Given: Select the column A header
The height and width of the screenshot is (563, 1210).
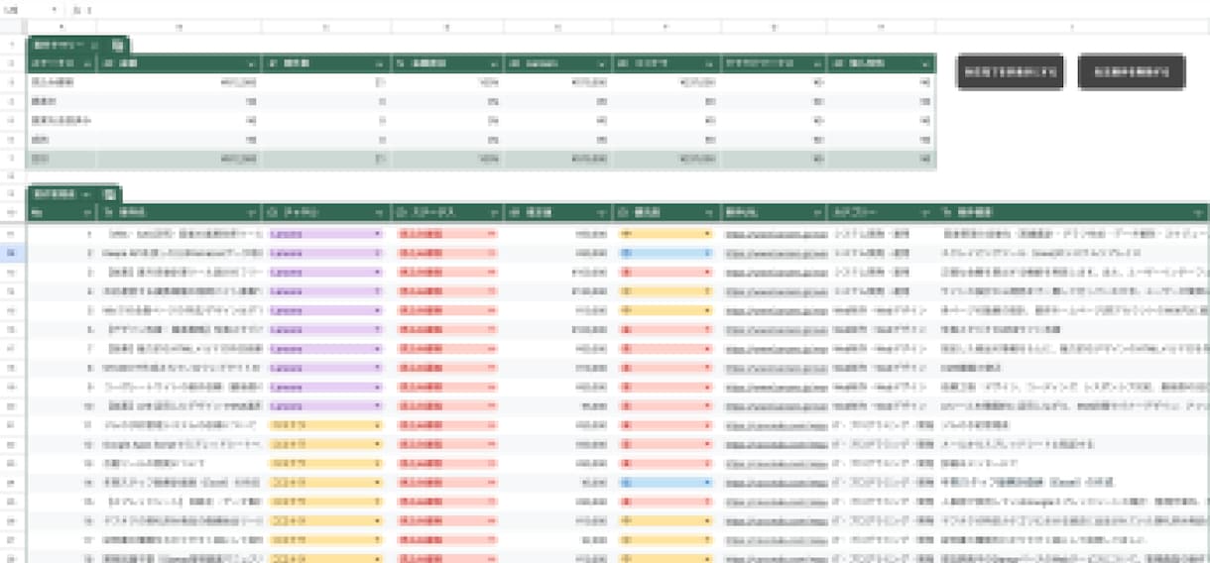Looking at the screenshot, I should coord(61,27).
